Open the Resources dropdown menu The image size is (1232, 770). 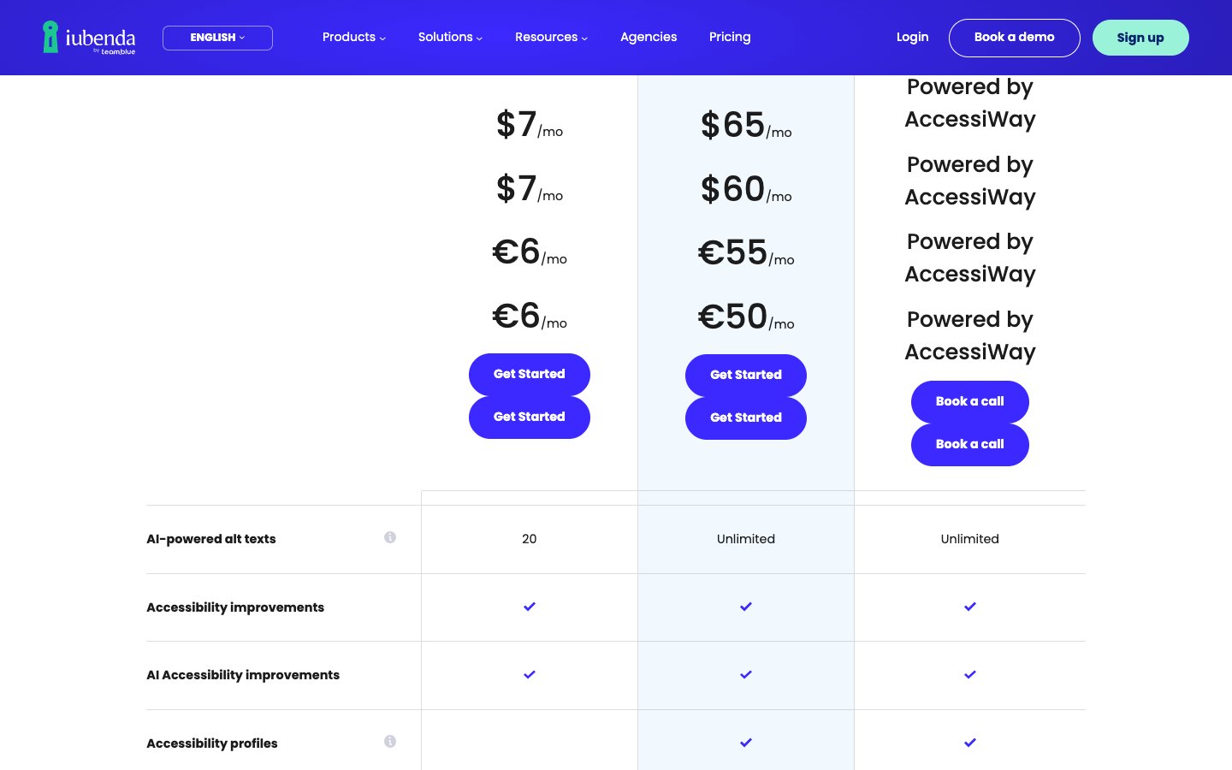point(551,37)
